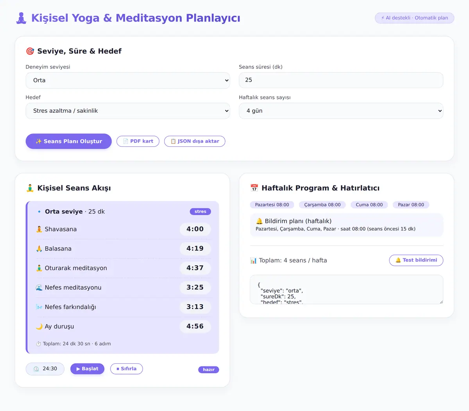Click the Kişisel Yoga & Meditasyon Planlayıcı title
Screen dimensions: 469x411
pos(136,18)
